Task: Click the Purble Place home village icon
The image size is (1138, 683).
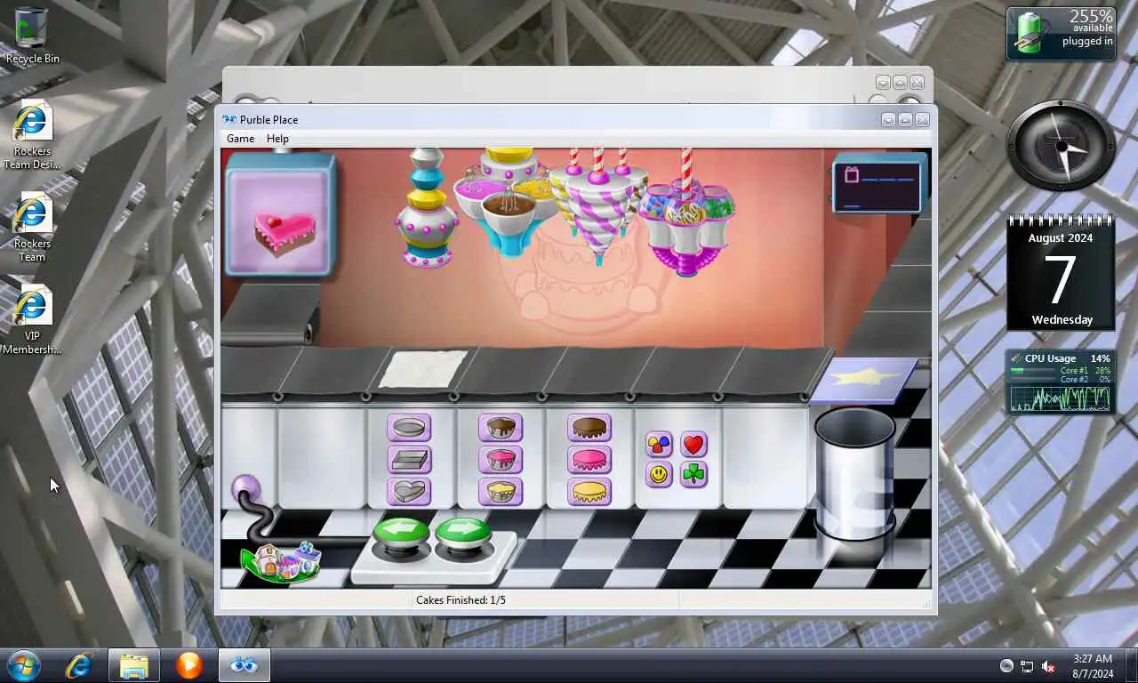Action: point(281,562)
